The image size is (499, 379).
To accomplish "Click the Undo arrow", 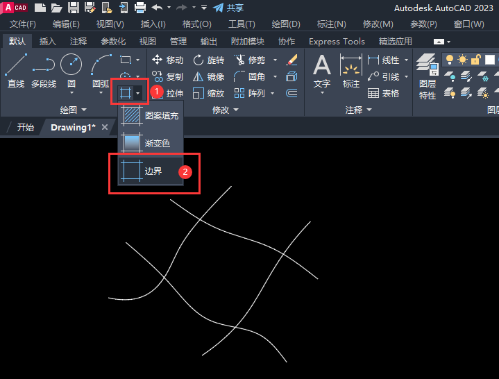I will [x=158, y=8].
